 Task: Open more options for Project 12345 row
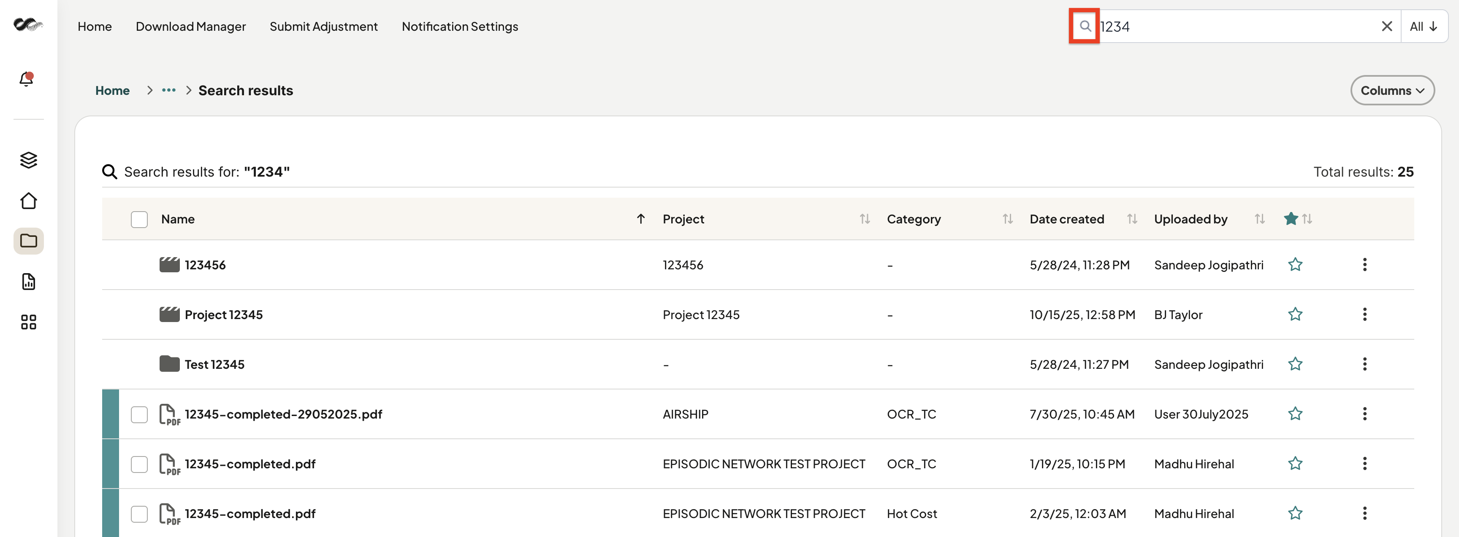pyautogui.click(x=1364, y=314)
